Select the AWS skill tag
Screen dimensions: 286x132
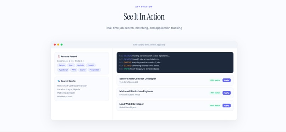click(74, 70)
